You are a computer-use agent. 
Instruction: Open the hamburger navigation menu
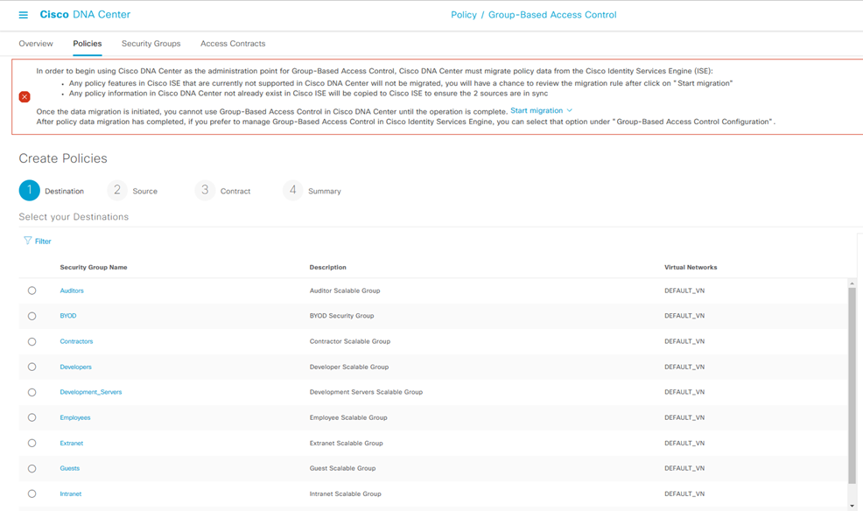(x=24, y=15)
